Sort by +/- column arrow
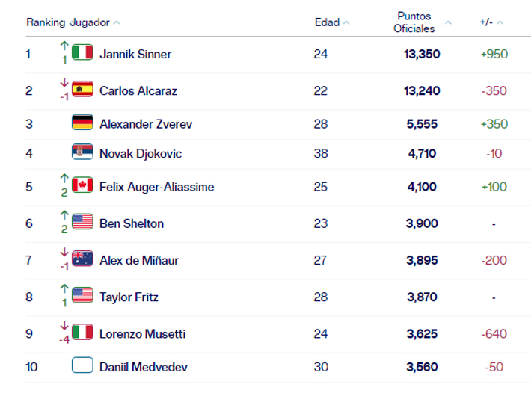 [500, 22]
